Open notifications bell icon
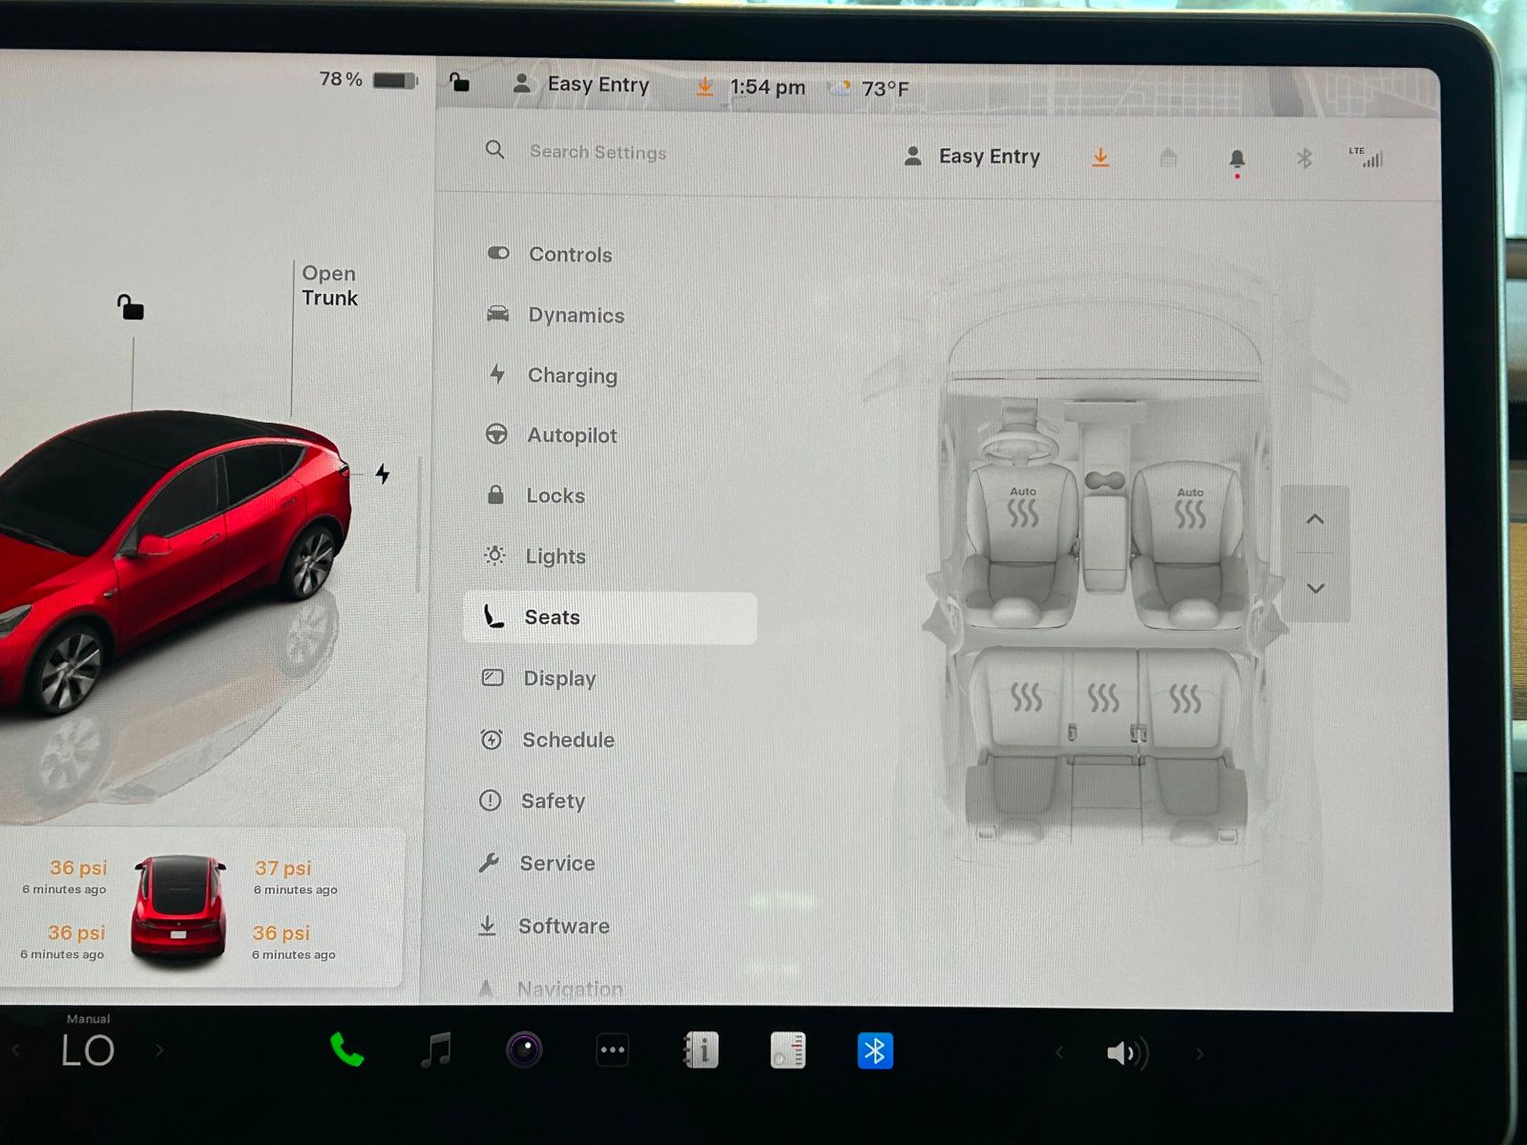This screenshot has width=1527, height=1145. (x=1237, y=158)
